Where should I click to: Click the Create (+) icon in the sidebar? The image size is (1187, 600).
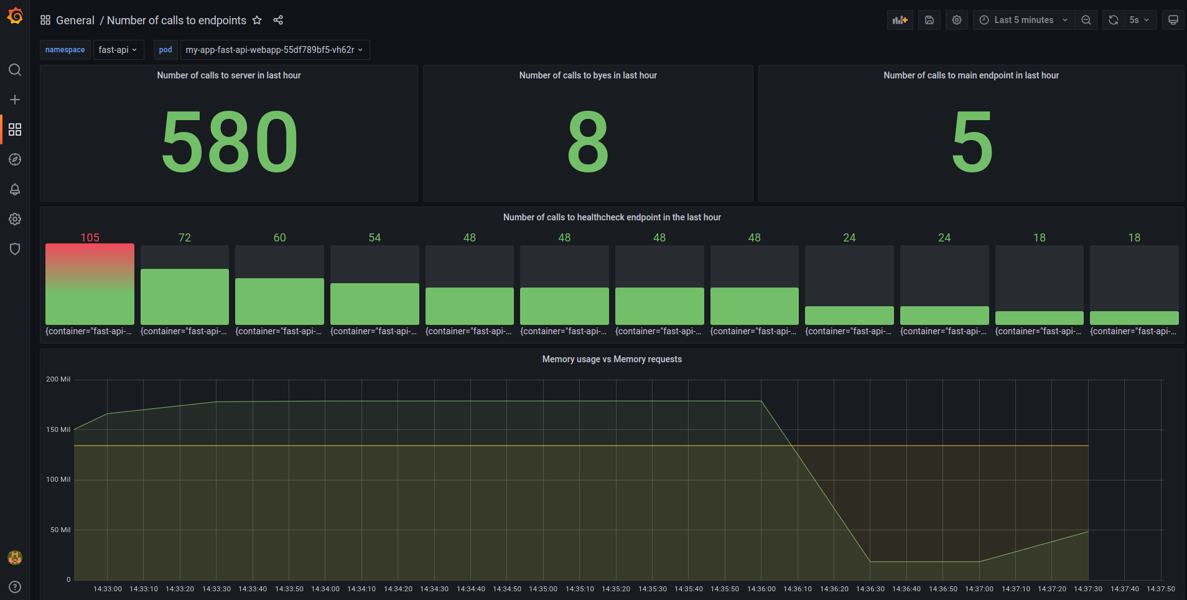pyautogui.click(x=15, y=100)
